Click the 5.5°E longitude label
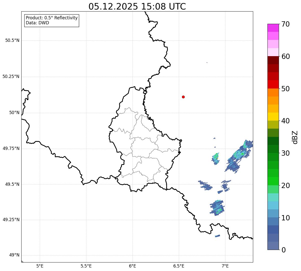Image resolution: width=301 pixels, height=271 pixels. pyautogui.click(x=86, y=266)
